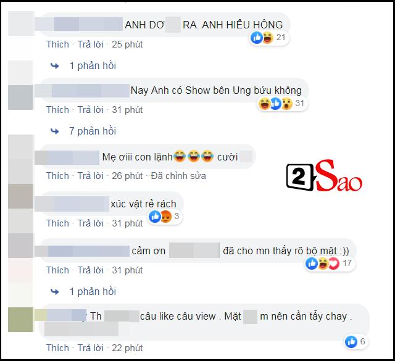This screenshot has height=361, width=395.
Task: Like the Nay Anh có Show comment
Action: pos(57,110)
